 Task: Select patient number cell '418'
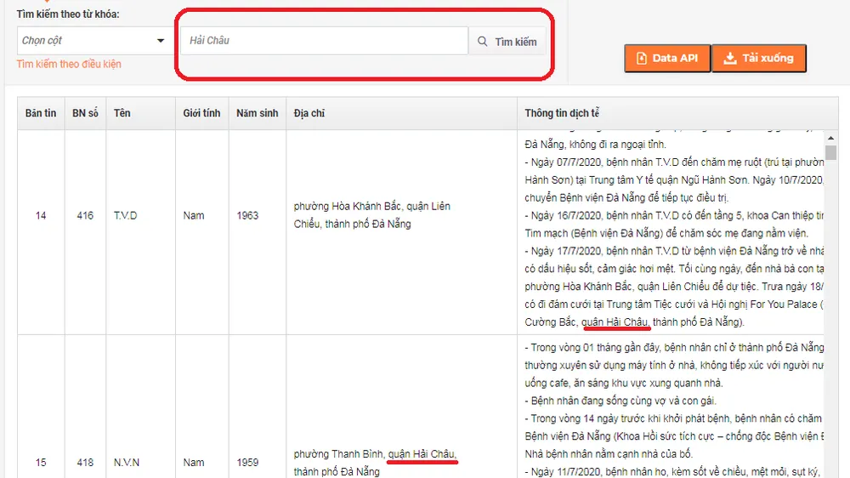pos(85,463)
